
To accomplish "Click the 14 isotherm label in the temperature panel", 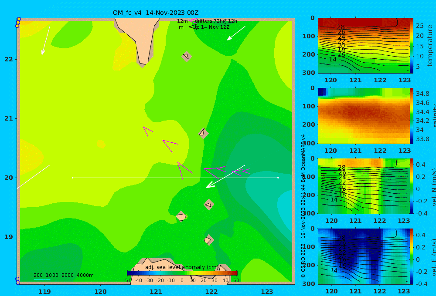I will (x=333, y=60).
